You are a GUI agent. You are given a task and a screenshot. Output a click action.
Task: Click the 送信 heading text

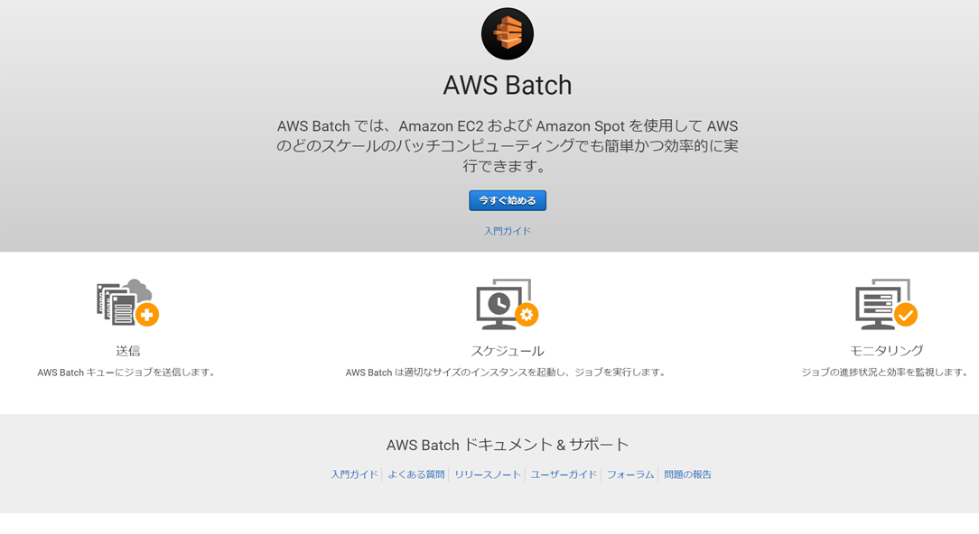127,351
